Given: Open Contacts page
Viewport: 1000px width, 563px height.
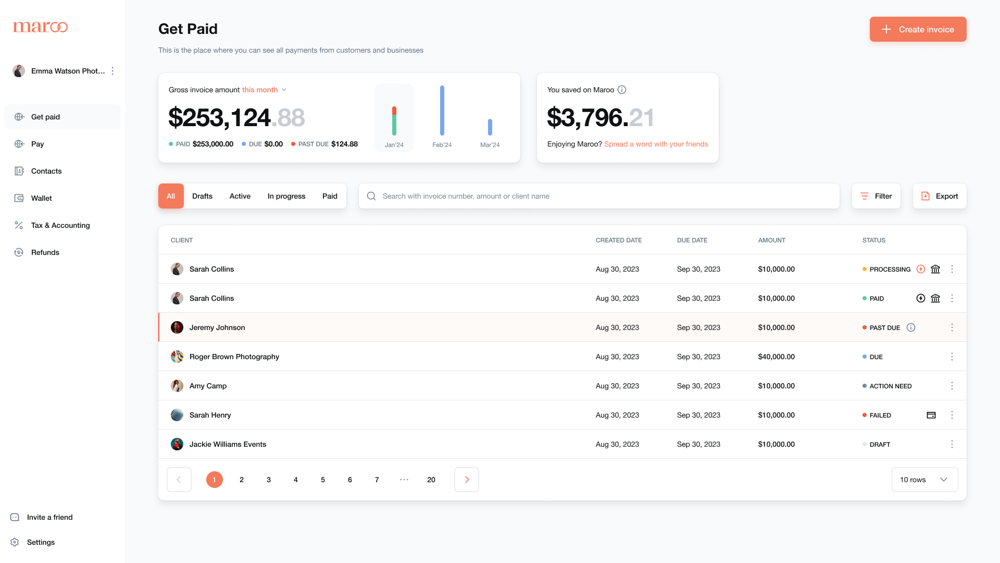Looking at the screenshot, I should (x=63, y=171).
